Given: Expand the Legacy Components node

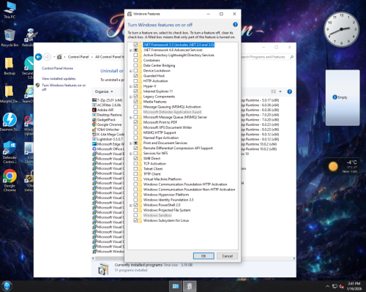Looking at the screenshot, I should 131,97.
